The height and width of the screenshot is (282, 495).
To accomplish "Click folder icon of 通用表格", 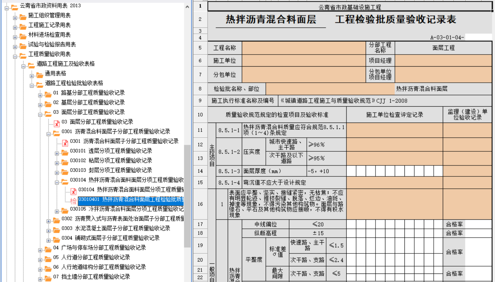I will coord(39,74).
